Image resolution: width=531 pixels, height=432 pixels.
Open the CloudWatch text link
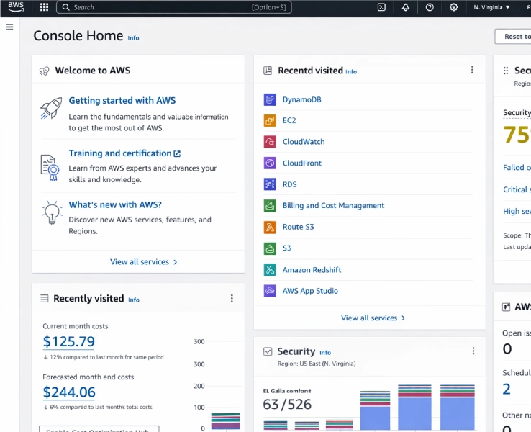[x=304, y=142]
